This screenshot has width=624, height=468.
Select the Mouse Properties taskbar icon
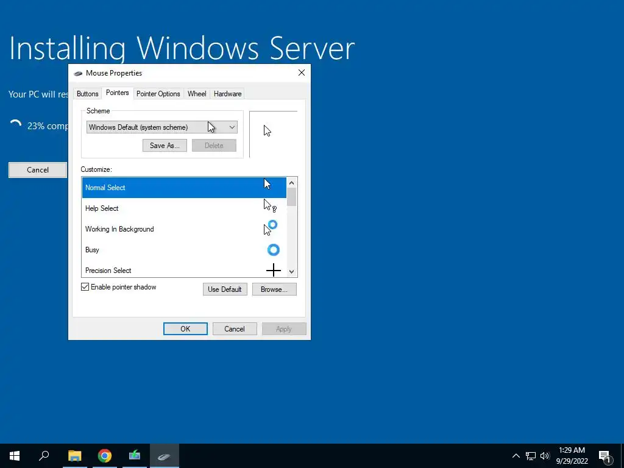(165, 456)
